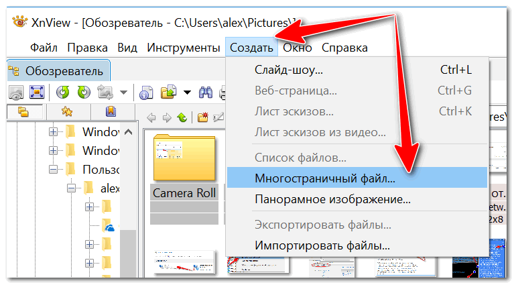Switch to the categories bookmark panel tab

click(111, 111)
